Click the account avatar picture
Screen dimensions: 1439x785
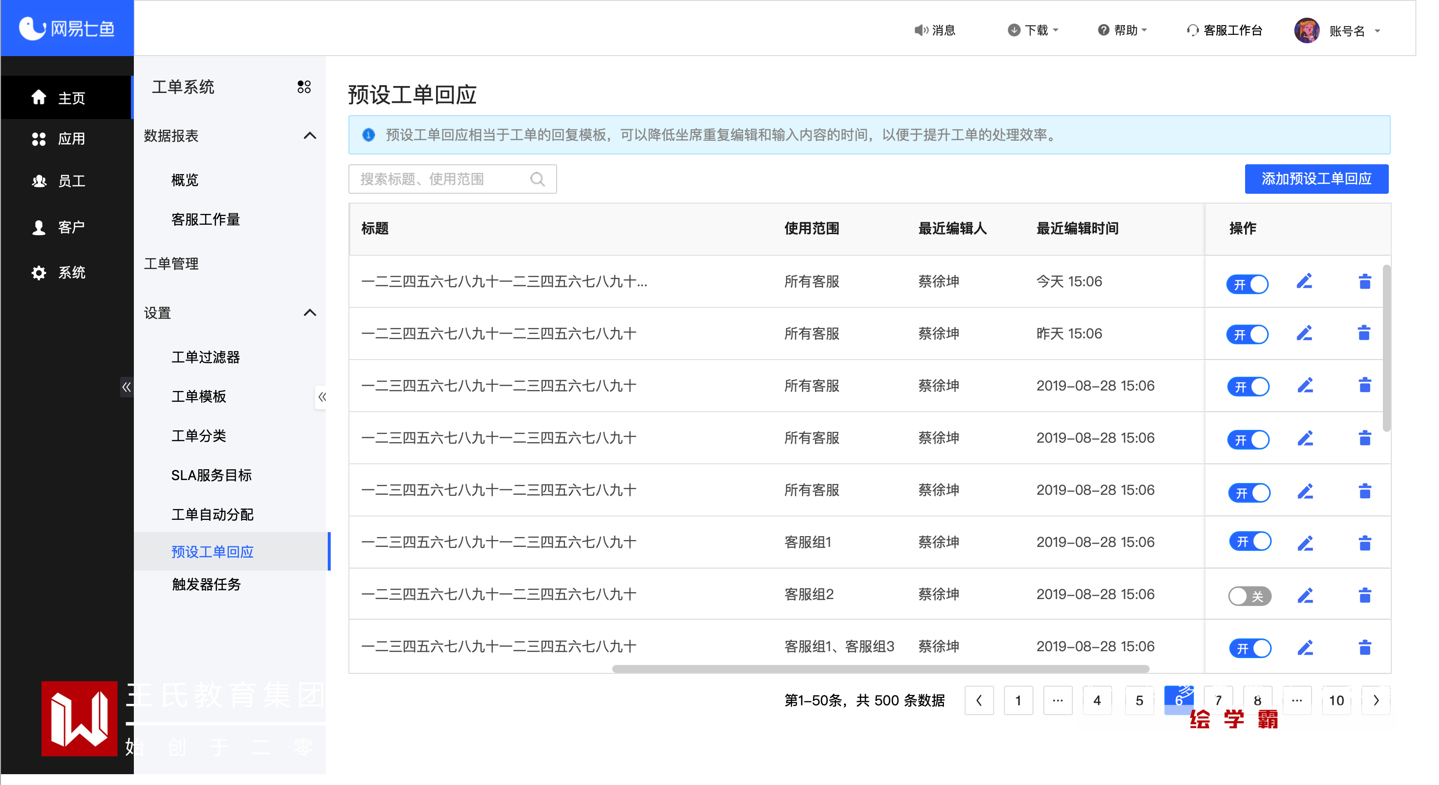coord(1306,30)
